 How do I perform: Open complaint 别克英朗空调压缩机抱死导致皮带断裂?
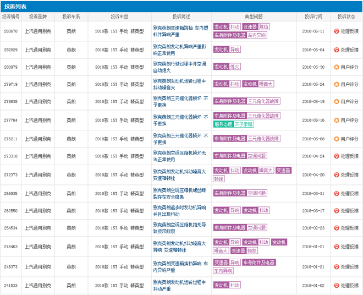click(179, 228)
